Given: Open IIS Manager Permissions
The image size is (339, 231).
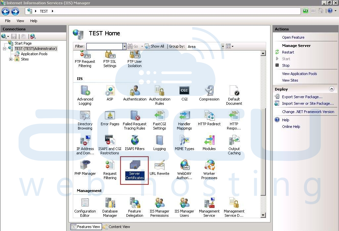Looking at the screenshot, I should 159,208.
